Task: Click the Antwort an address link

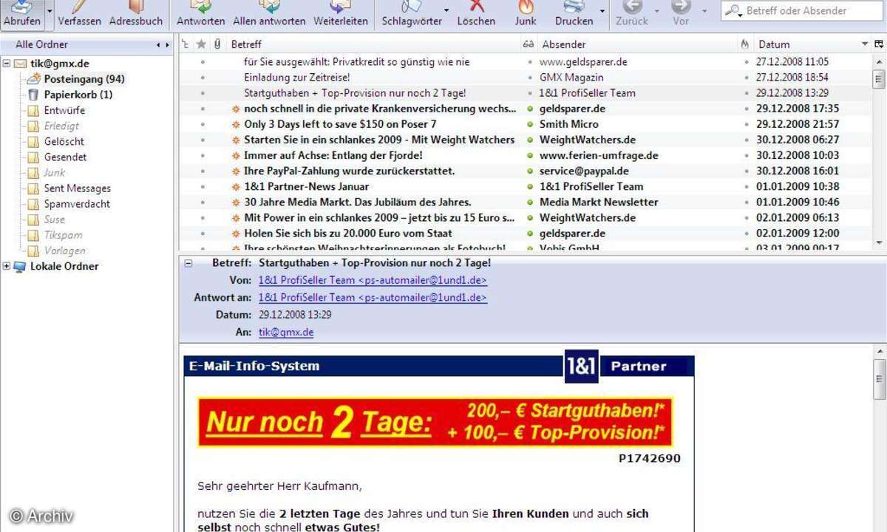Action: pyautogui.click(x=373, y=298)
